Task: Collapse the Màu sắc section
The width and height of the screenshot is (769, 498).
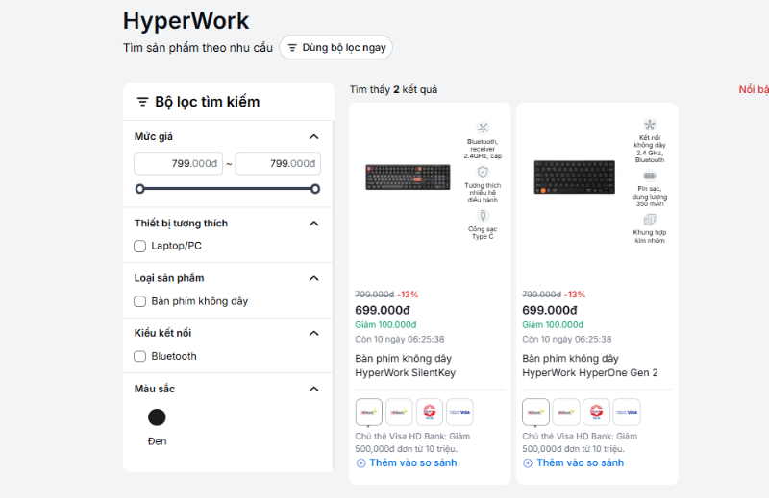Action: [314, 389]
